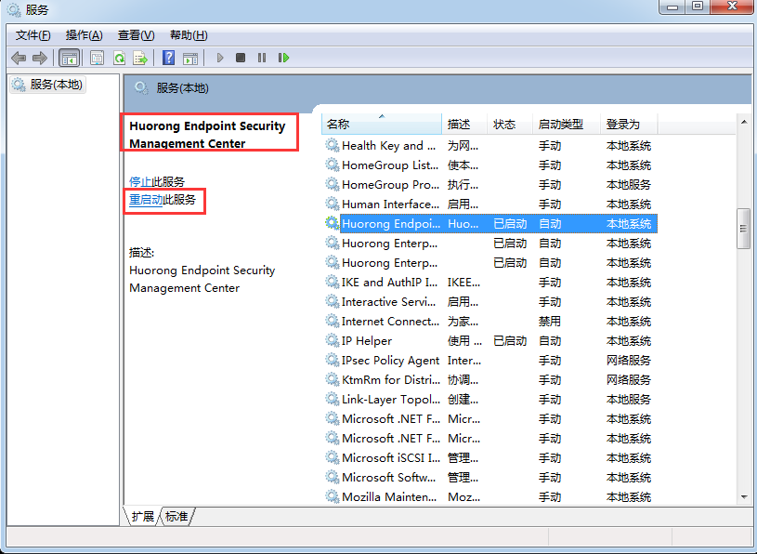Select the IP Helper service name
The width and height of the screenshot is (757, 554).
[x=367, y=341]
